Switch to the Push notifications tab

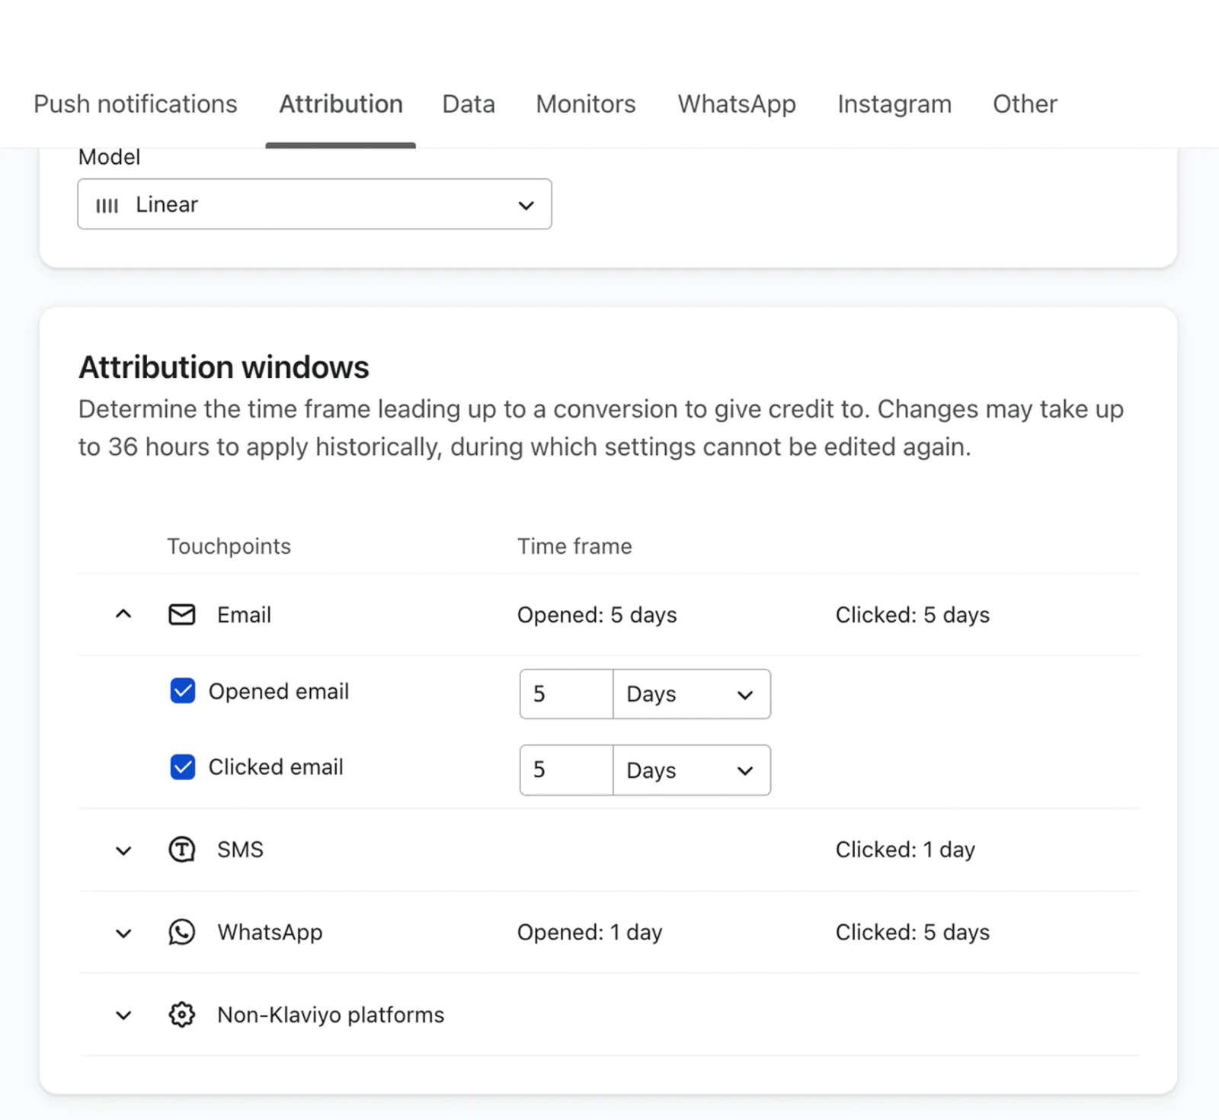pos(136,104)
